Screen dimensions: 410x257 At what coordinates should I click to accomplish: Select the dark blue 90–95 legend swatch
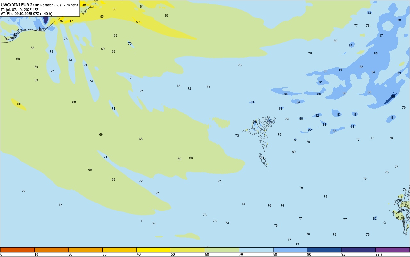click(324, 250)
